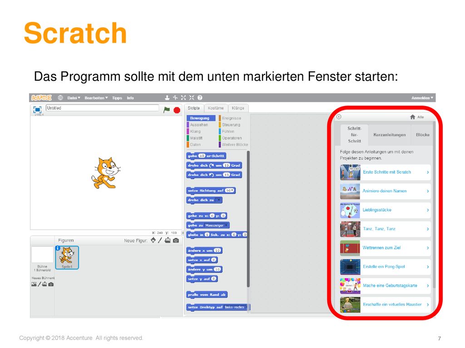Click the project title field Untitled
The height and width of the screenshot is (348, 465).
(x=102, y=108)
